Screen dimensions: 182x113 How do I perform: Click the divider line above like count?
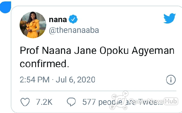coord(98,91)
